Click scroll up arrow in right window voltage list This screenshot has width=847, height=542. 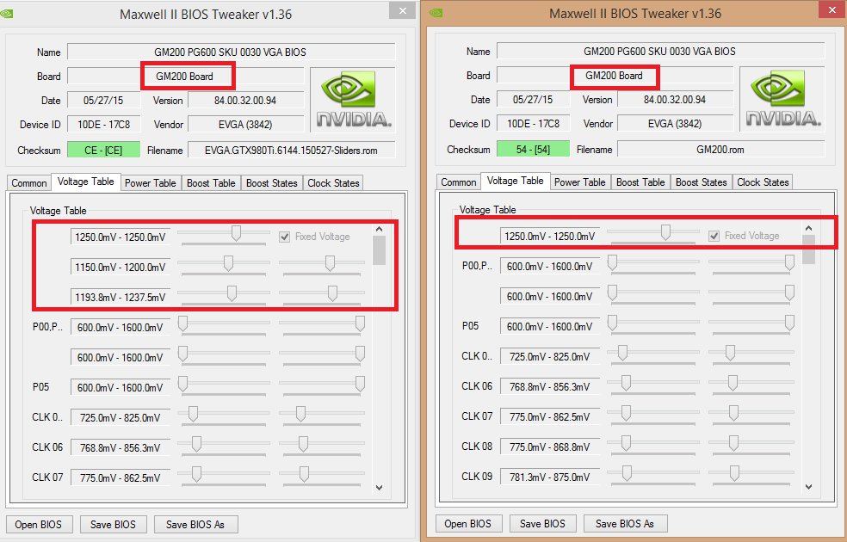[x=808, y=228]
